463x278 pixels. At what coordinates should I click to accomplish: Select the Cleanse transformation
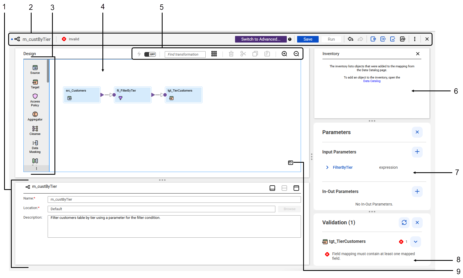pyautogui.click(x=35, y=131)
